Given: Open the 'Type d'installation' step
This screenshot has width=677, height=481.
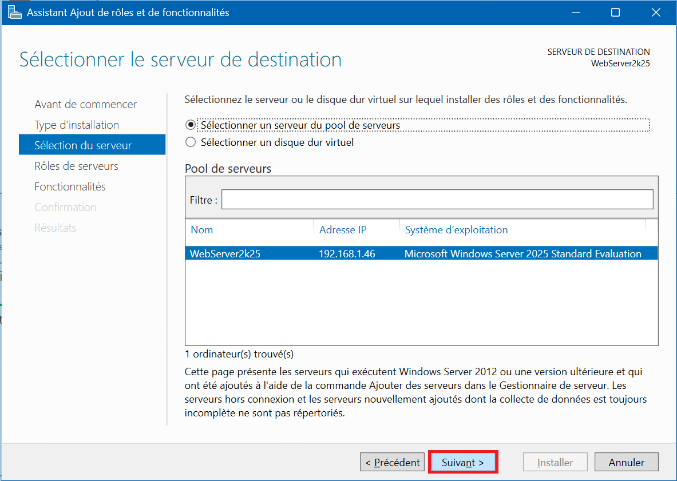Looking at the screenshot, I should (77, 125).
